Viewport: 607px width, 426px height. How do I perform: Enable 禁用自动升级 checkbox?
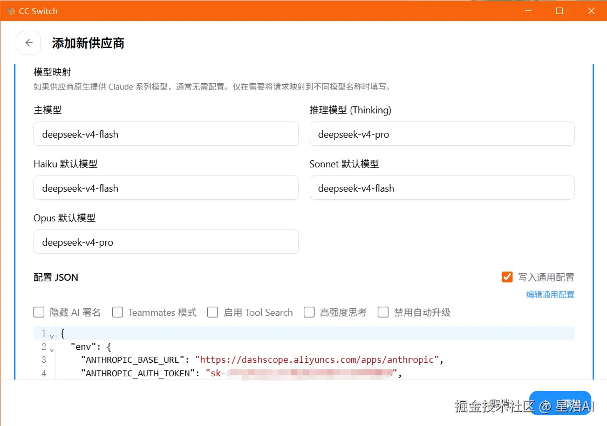(383, 312)
